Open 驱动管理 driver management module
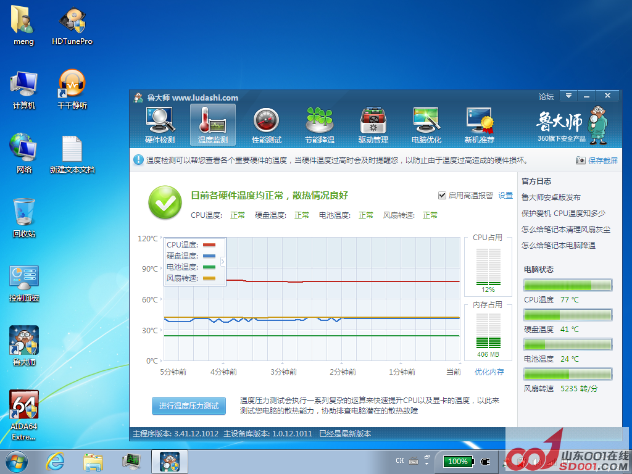The height and width of the screenshot is (474, 632). pos(373,125)
